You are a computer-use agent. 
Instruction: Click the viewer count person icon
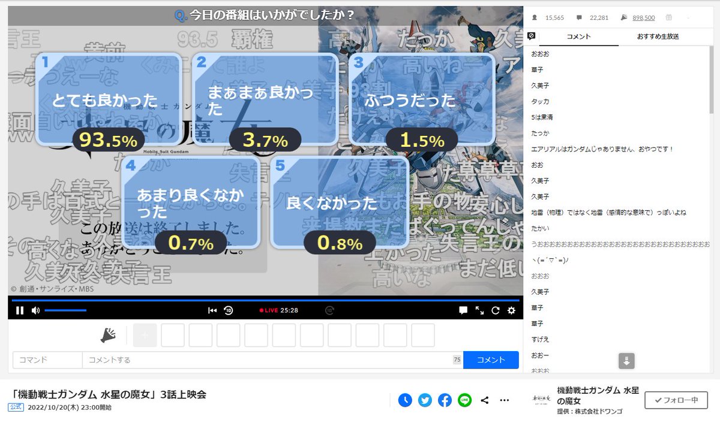534,18
